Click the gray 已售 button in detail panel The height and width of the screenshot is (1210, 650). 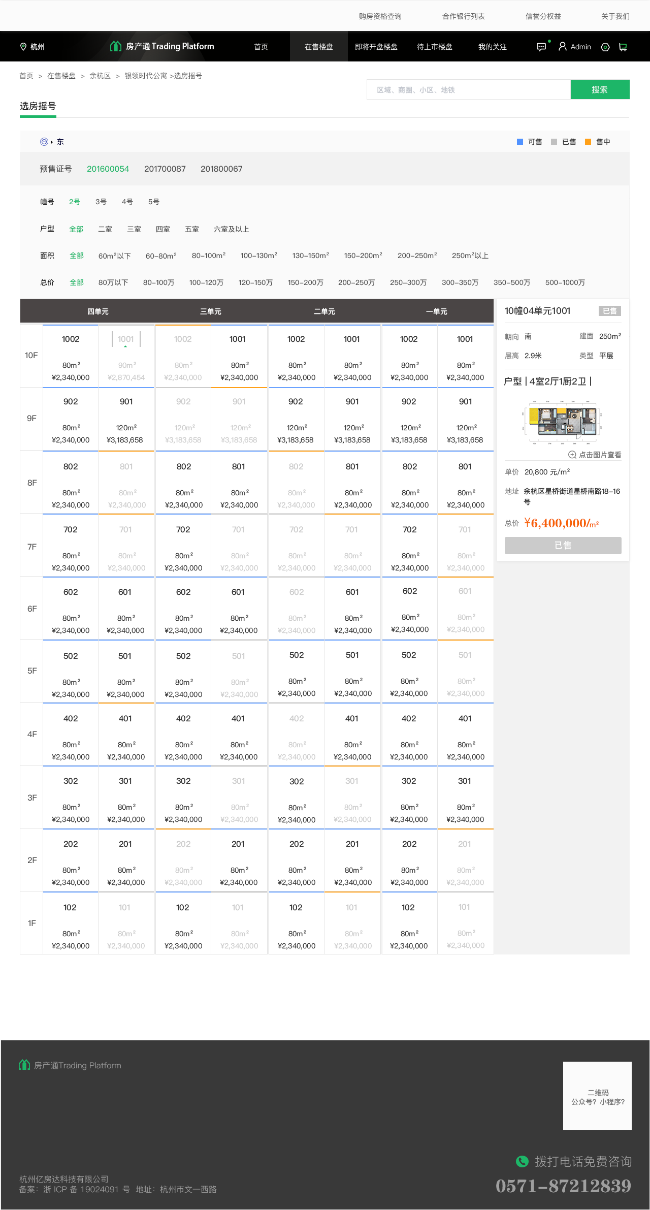(563, 546)
